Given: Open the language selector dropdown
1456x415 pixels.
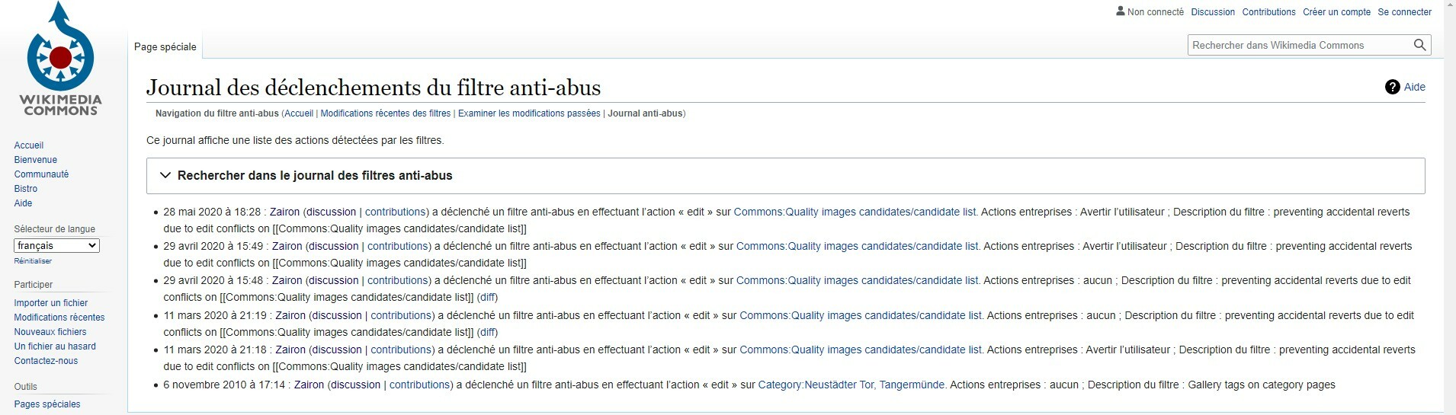Looking at the screenshot, I should coord(56,246).
